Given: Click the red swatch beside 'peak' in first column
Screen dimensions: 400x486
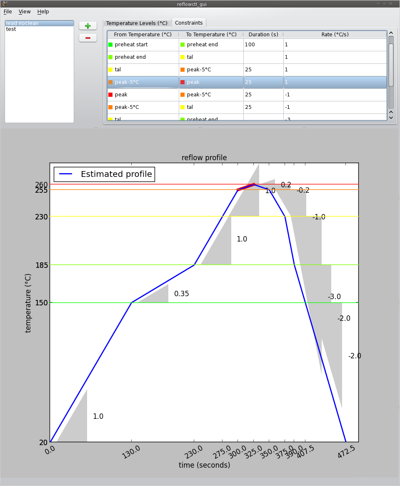Looking at the screenshot, I should pyautogui.click(x=110, y=95).
